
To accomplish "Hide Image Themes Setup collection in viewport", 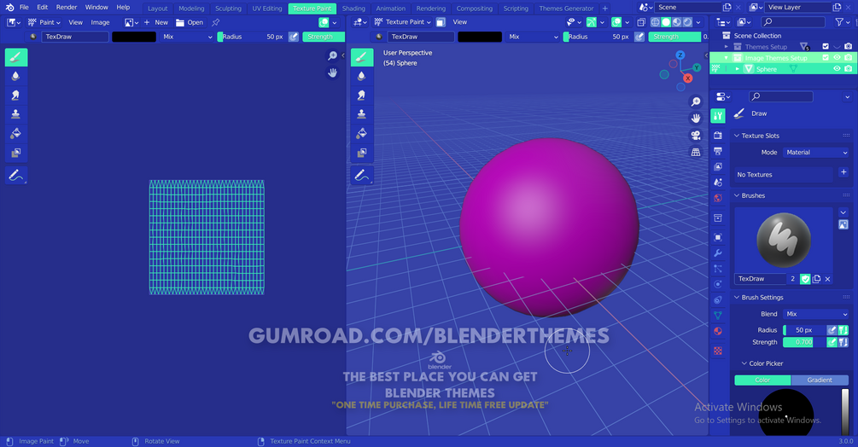I will [837, 57].
